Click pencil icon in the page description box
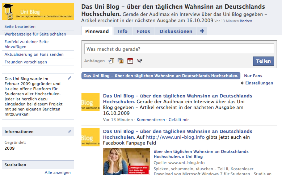Screen dimensions: 282x175 pos(70,78)
